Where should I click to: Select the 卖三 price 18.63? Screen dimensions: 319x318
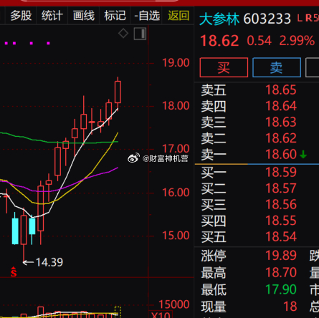(281, 122)
